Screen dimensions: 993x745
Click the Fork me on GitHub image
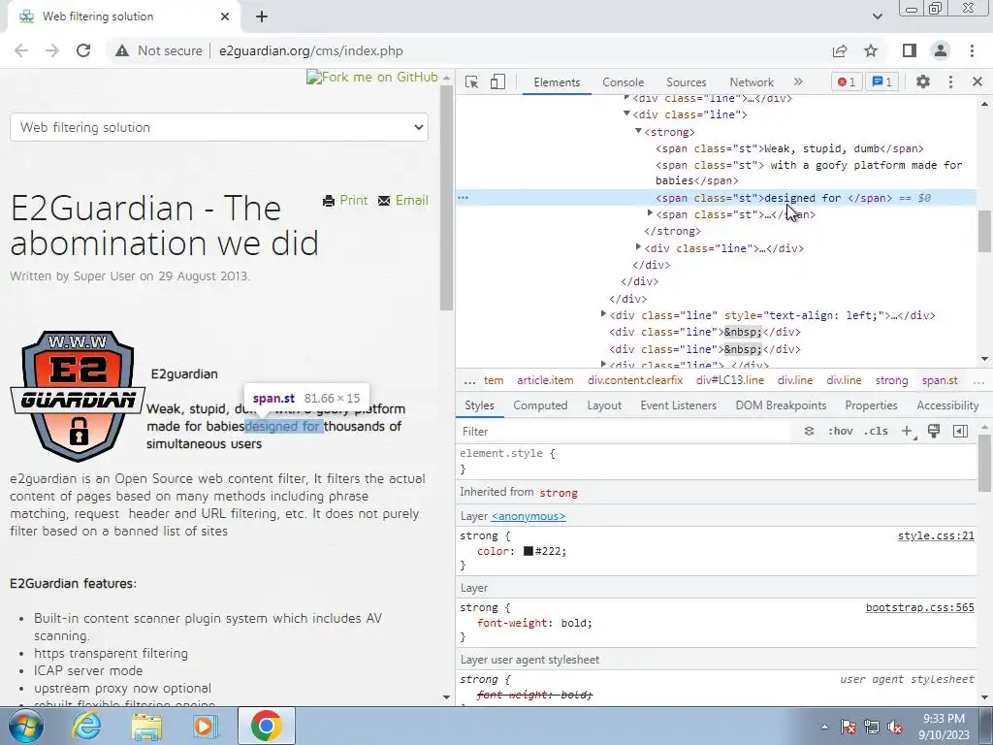tap(372, 78)
